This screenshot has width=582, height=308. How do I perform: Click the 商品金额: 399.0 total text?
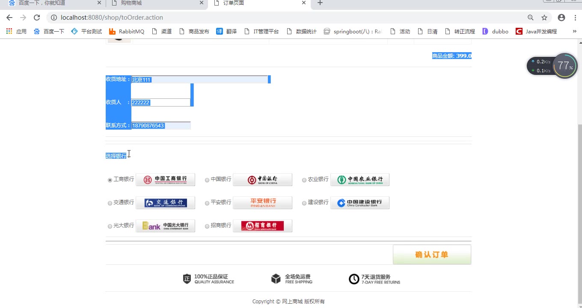(x=451, y=56)
